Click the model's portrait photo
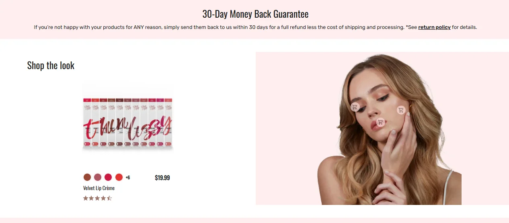509x223 pixels. point(382,128)
